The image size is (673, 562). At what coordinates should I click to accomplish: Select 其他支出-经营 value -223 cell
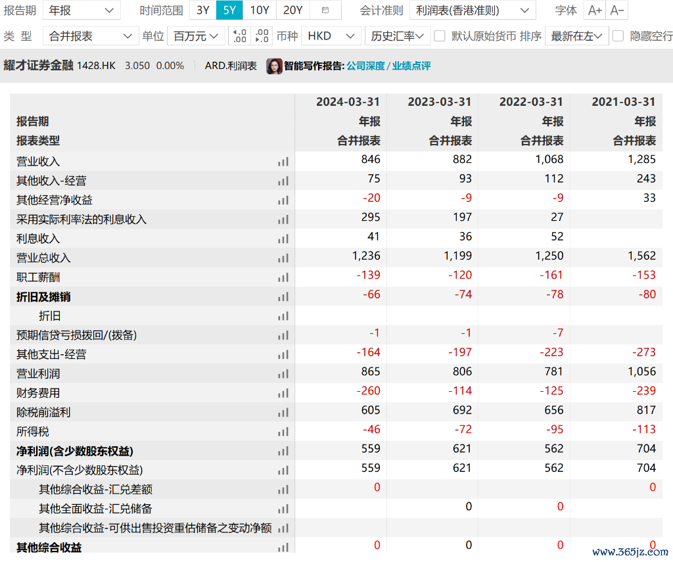(x=551, y=352)
